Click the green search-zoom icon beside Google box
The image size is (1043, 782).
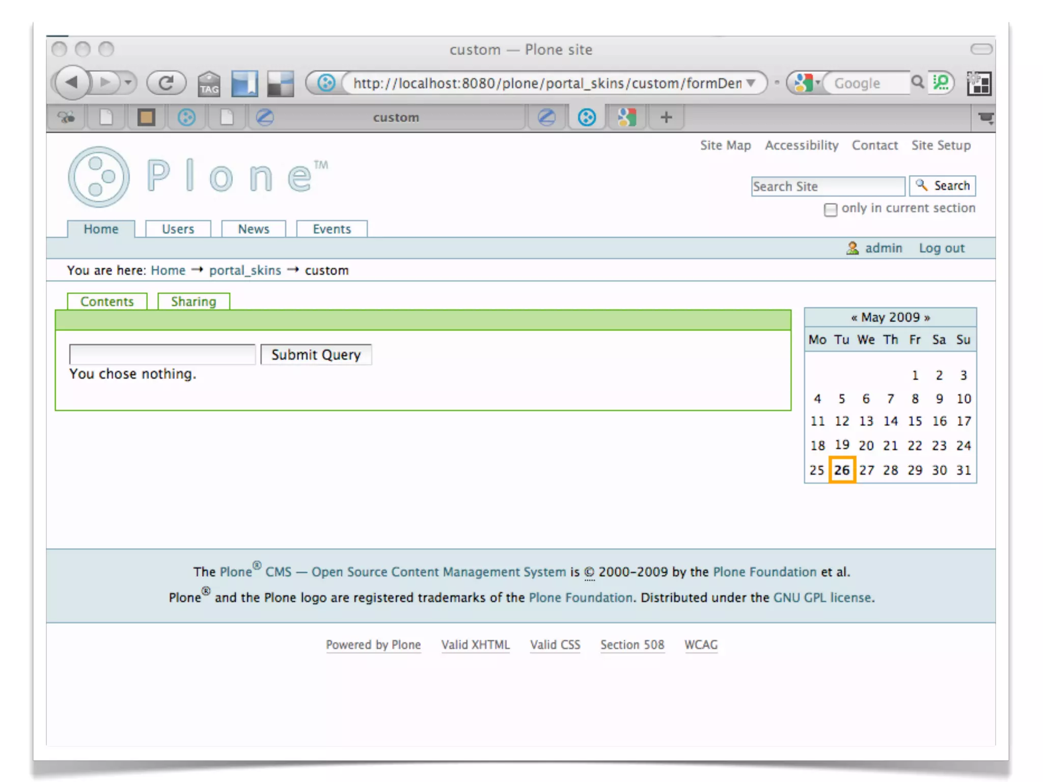pyautogui.click(x=940, y=82)
